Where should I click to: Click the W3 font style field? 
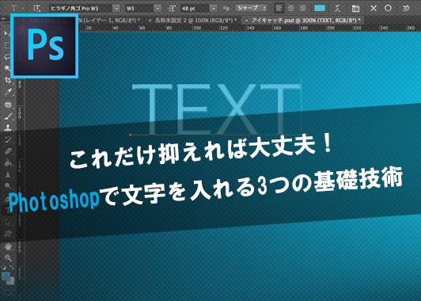click(x=139, y=9)
